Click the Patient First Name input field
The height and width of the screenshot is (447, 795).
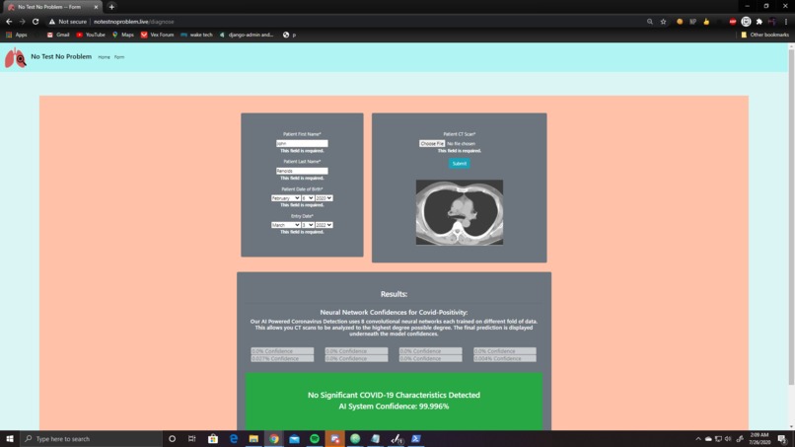pyautogui.click(x=302, y=144)
